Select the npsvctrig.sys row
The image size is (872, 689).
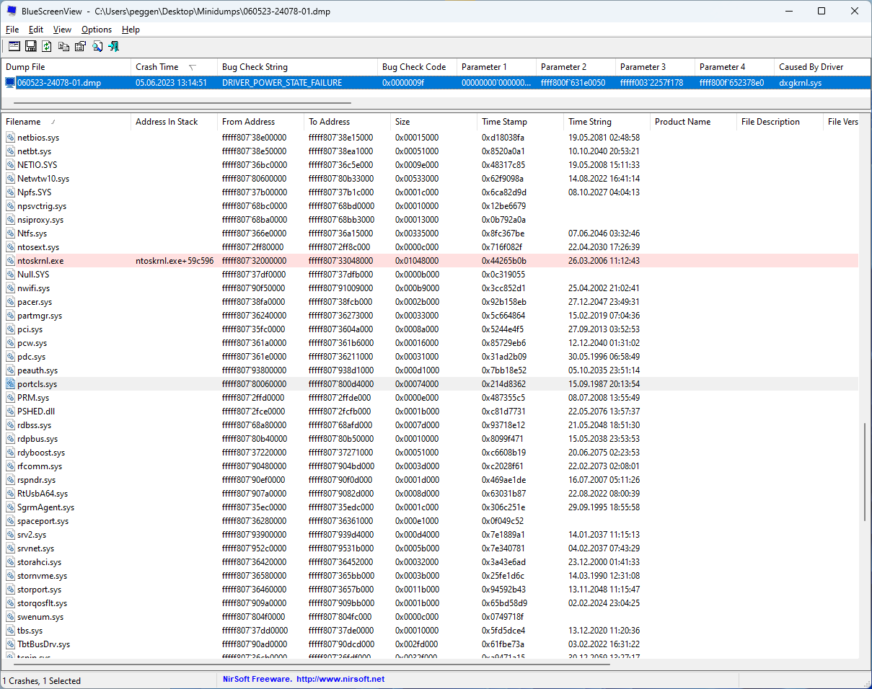click(x=431, y=206)
